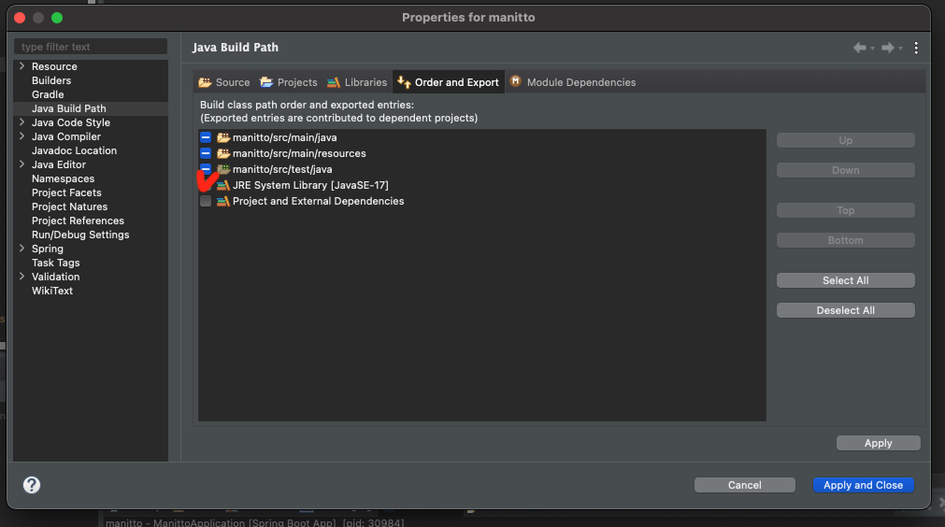Image resolution: width=945 pixels, height=527 pixels.
Task: Click the Module Dependencies tab icon
Action: click(x=515, y=81)
